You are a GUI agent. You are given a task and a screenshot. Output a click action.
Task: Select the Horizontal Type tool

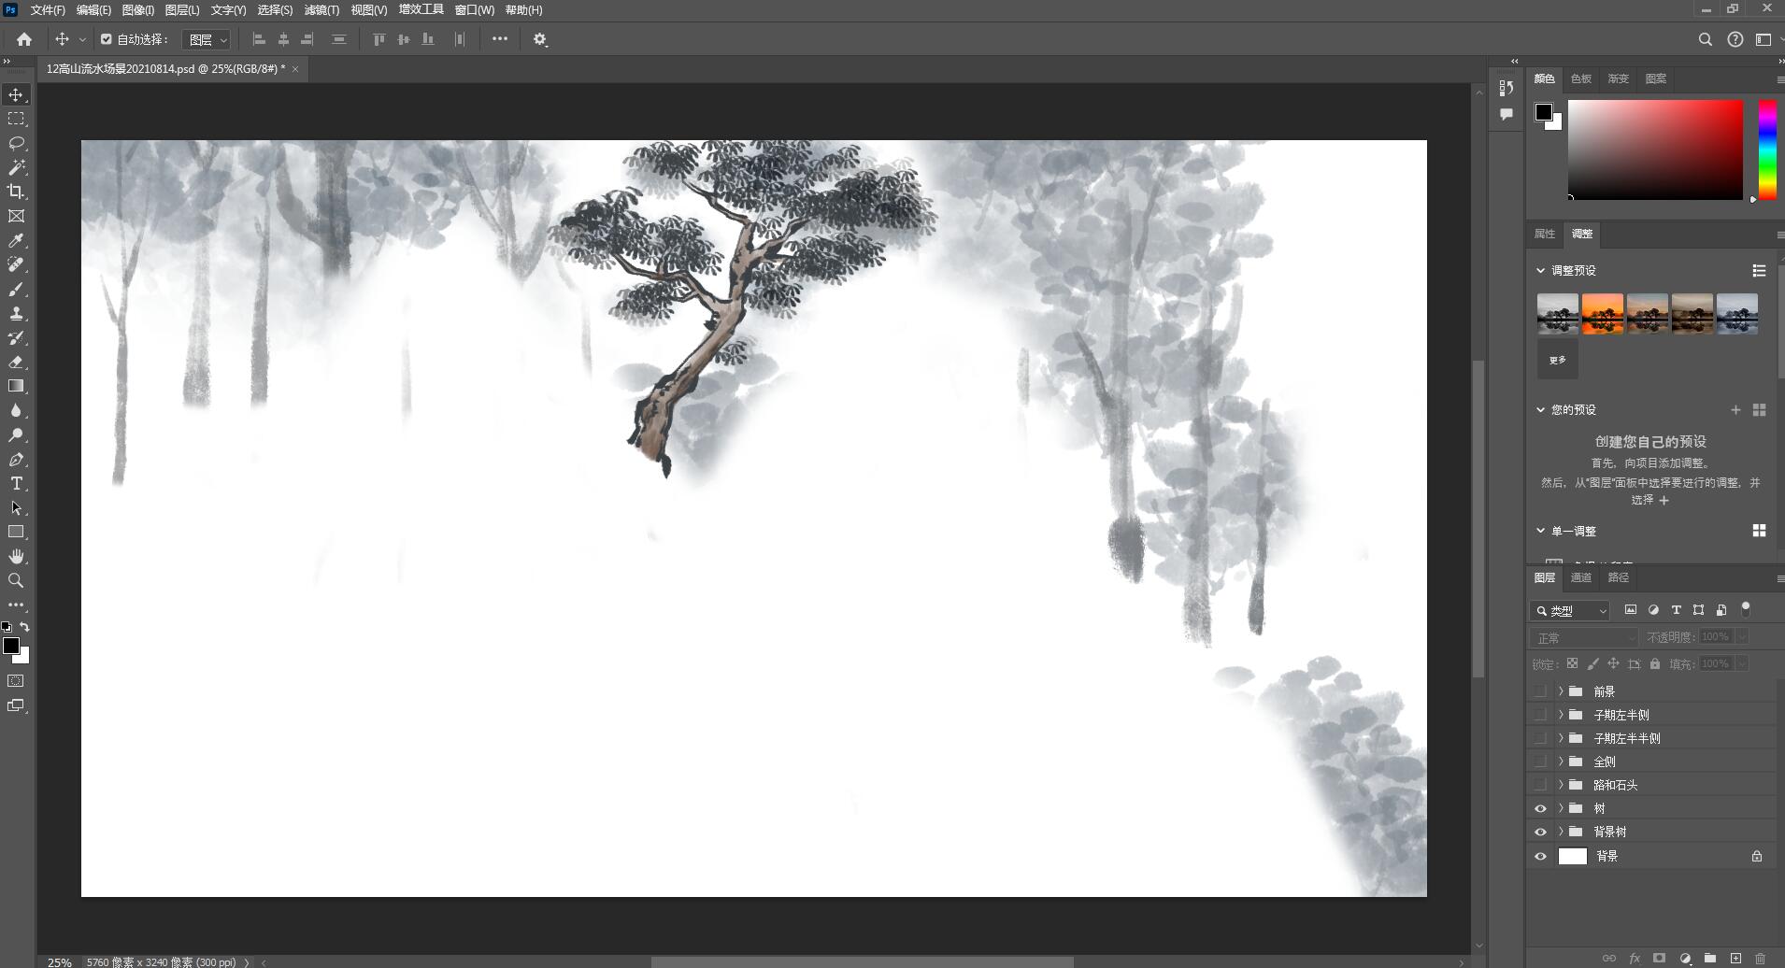tap(16, 483)
